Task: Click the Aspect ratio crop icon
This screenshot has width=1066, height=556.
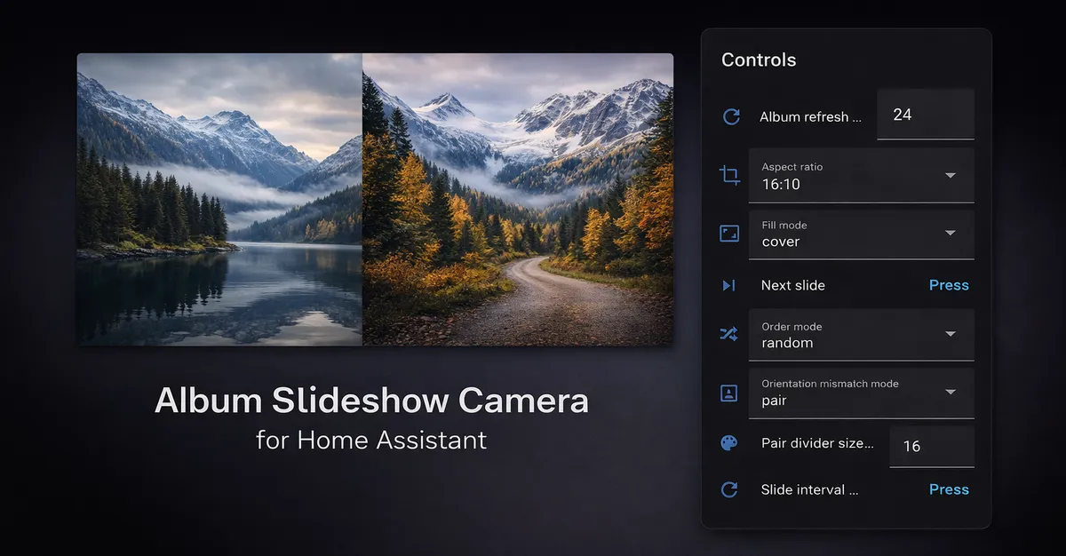Action: coord(729,176)
